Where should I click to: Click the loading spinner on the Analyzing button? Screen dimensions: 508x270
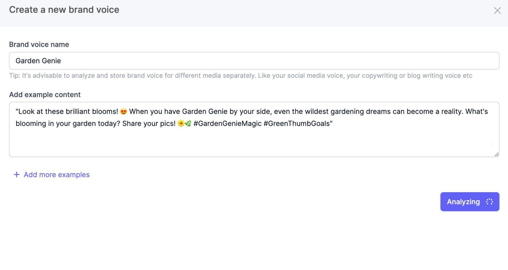coord(489,202)
